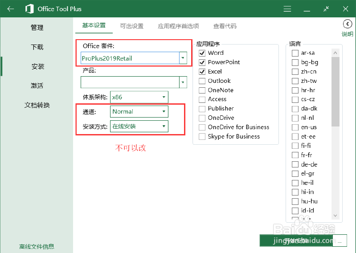356x253 pixels.
Task: Go to the 管理 section
Action: pos(37,28)
